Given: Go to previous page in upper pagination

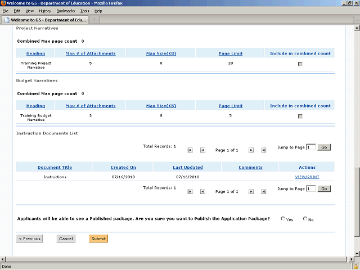Looking at the screenshot, I should pos(202,150).
